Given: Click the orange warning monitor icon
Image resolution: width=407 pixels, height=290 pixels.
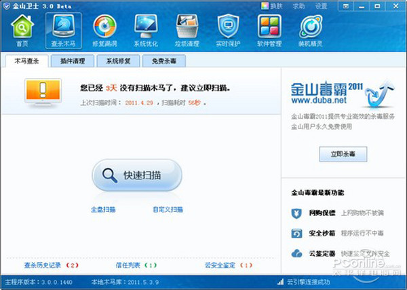Looking at the screenshot, I should (x=43, y=92).
